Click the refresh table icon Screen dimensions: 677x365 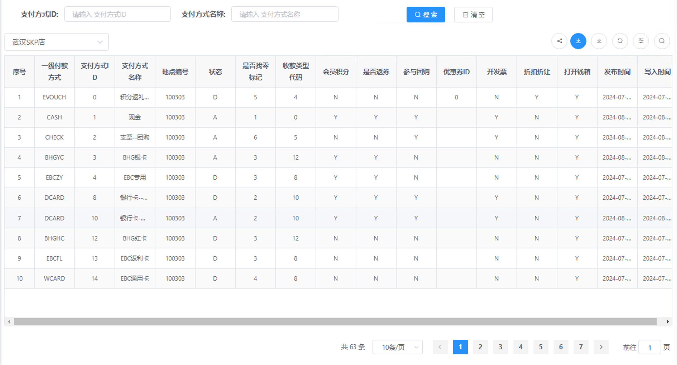point(620,41)
